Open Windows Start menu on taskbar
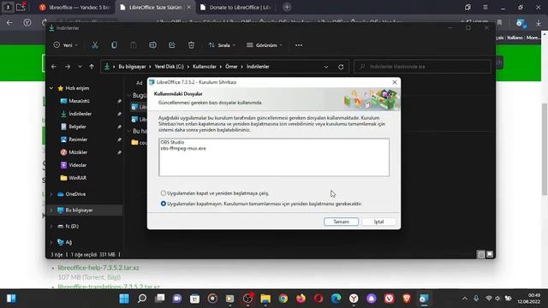The width and height of the screenshot is (548, 308). [x=124, y=299]
